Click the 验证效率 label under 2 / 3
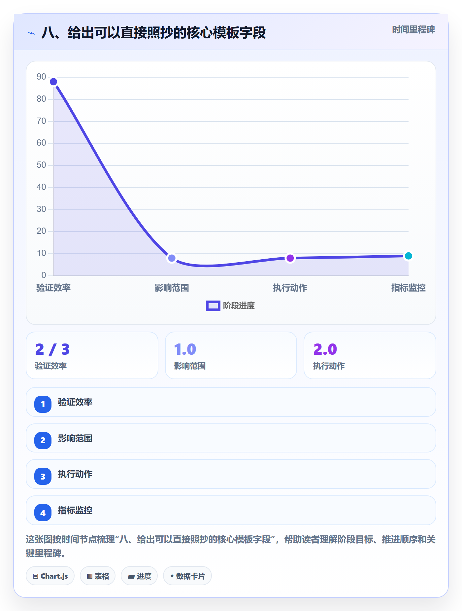The width and height of the screenshot is (462, 611). pyautogui.click(x=51, y=366)
